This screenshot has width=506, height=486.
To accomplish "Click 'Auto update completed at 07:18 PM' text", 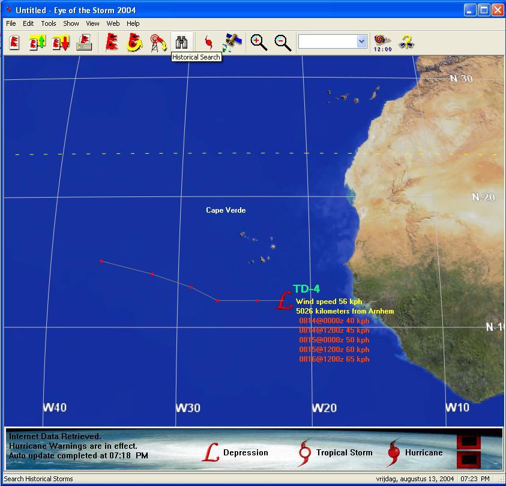I will [x=79, y=455].
